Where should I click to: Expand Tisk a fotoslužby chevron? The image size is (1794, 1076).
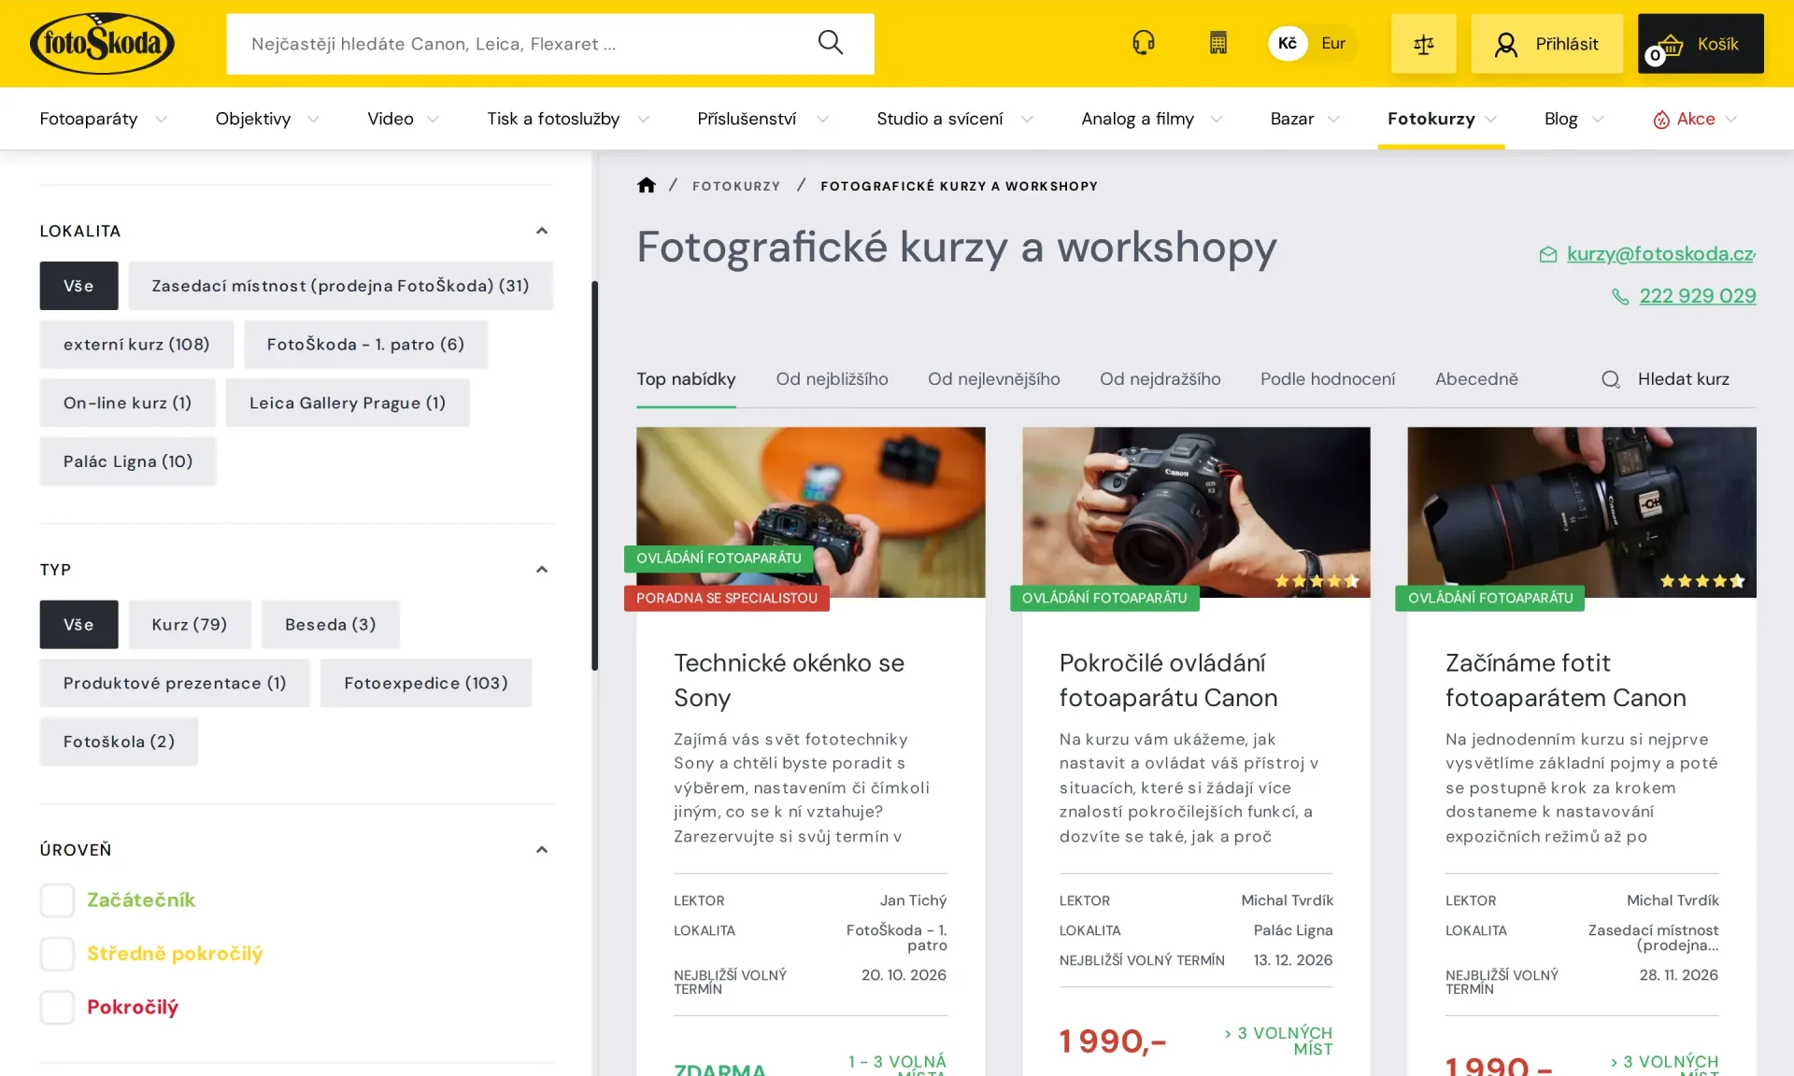[643, 120]
